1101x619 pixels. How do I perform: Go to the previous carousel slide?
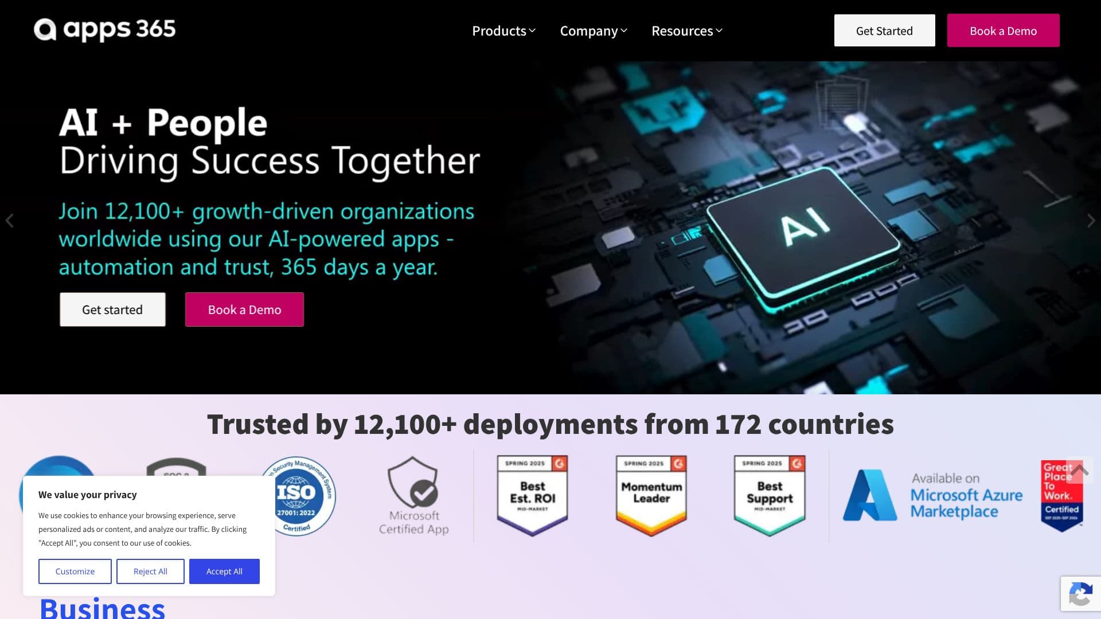coord(9,221)
